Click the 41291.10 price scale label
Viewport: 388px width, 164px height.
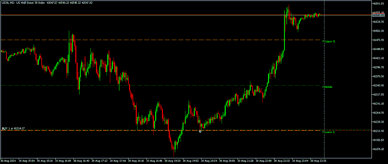(x=378, y=104)
